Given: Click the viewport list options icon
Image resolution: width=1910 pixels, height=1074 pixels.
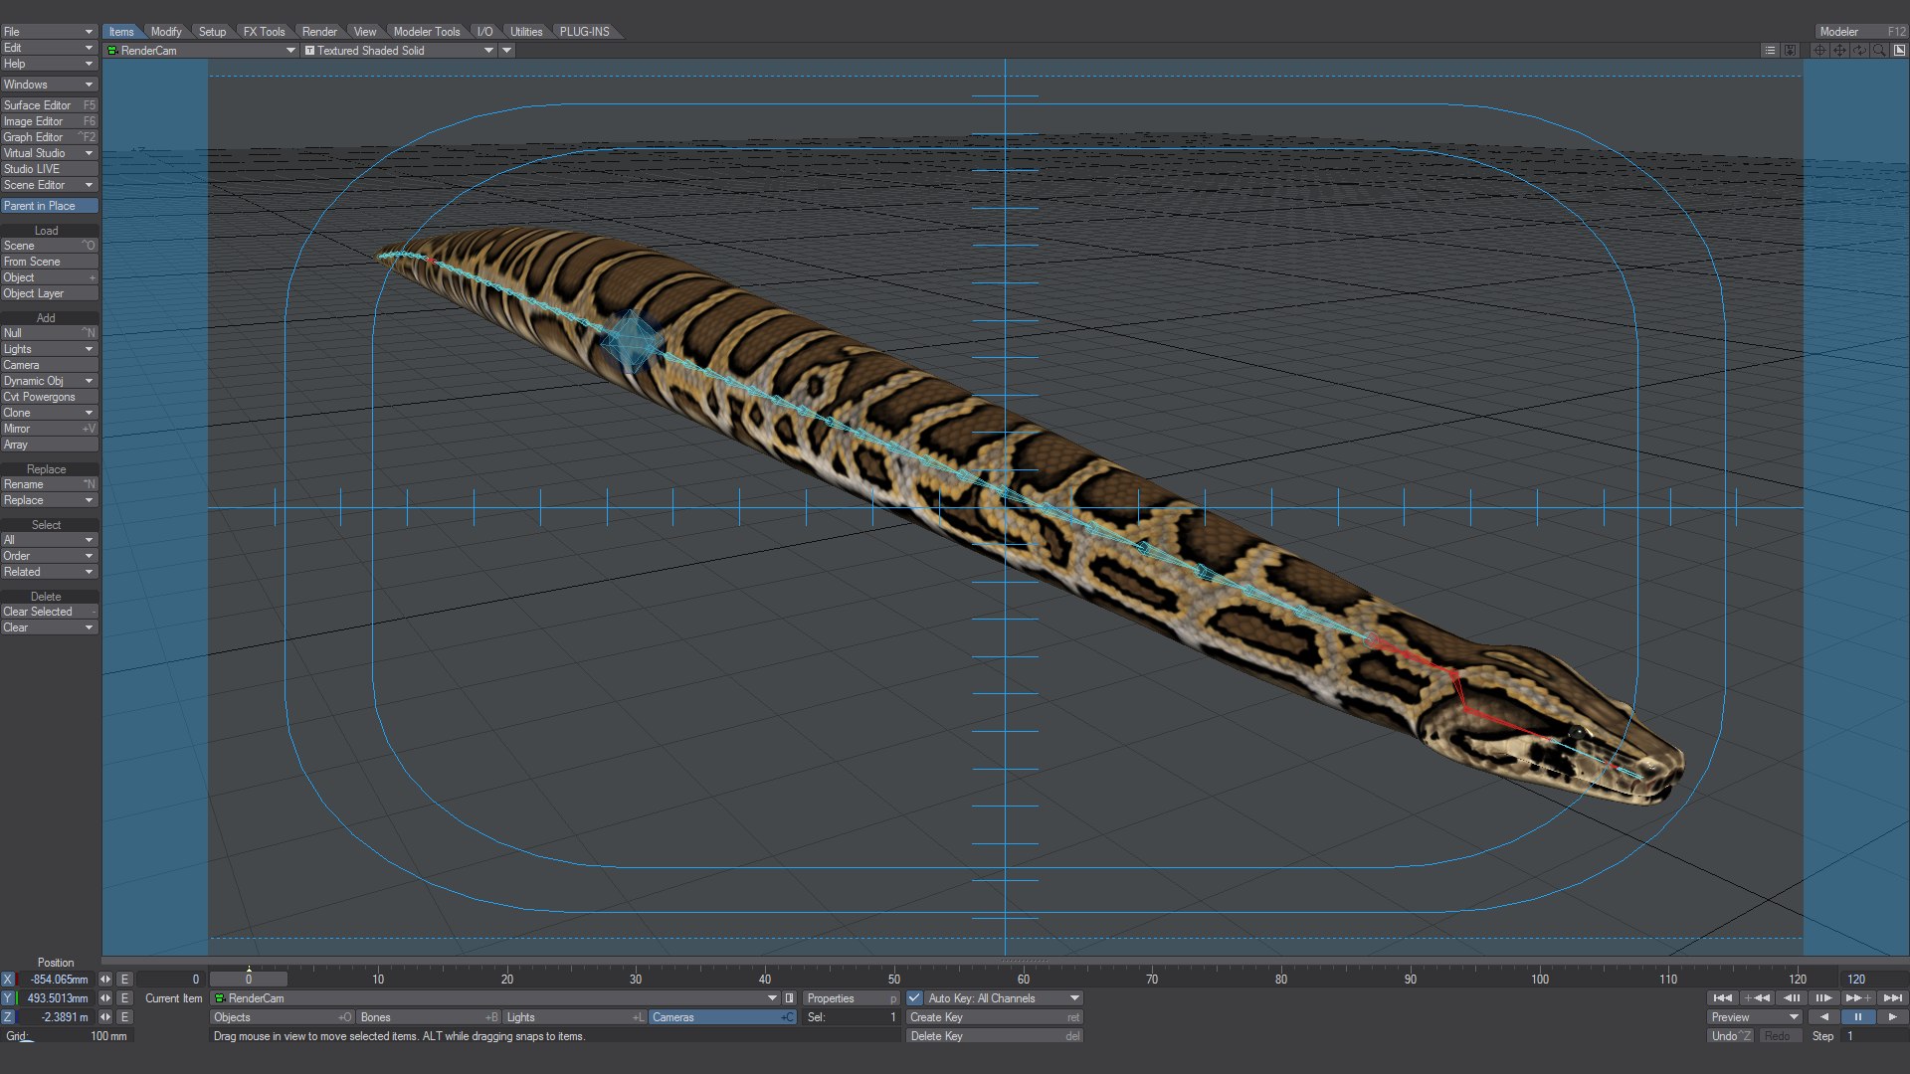Looking at the screenshot, I should (x=1770, y=51).
